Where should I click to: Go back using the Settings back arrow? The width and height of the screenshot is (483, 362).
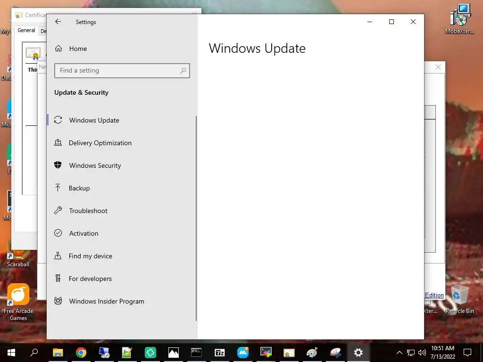tap(58, 22)
